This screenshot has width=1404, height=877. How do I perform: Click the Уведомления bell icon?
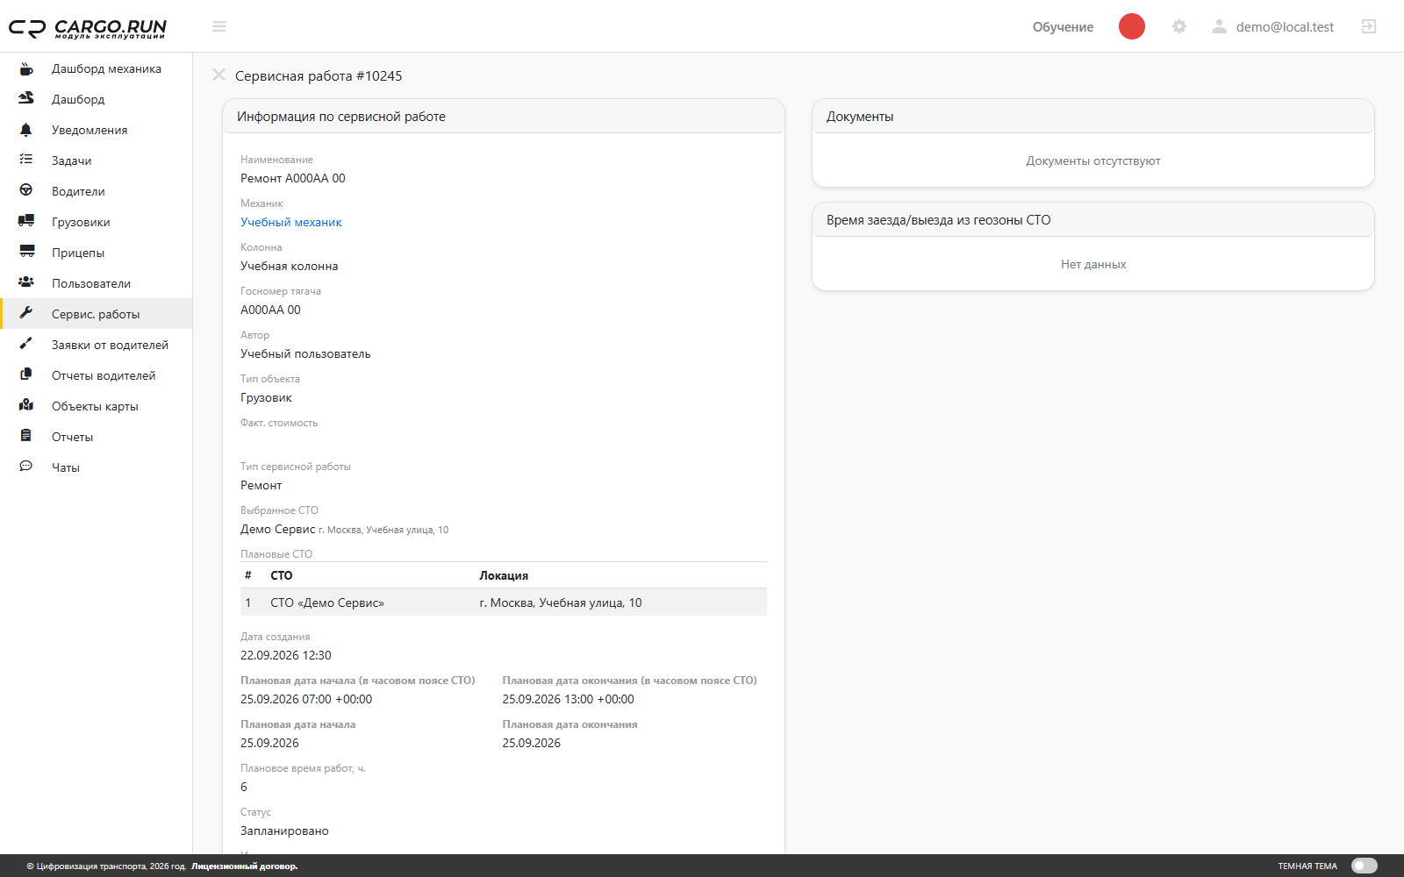(x=26, y=130)
